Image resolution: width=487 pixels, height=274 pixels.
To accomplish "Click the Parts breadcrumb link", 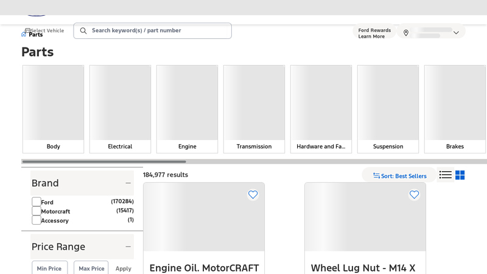I will tap(36, 35).
